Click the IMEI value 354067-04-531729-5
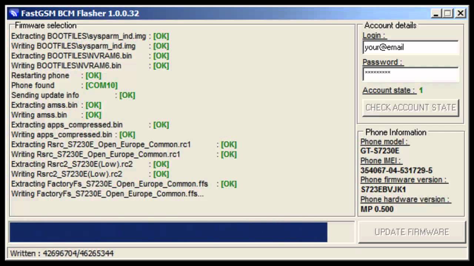 click(396, 171)
